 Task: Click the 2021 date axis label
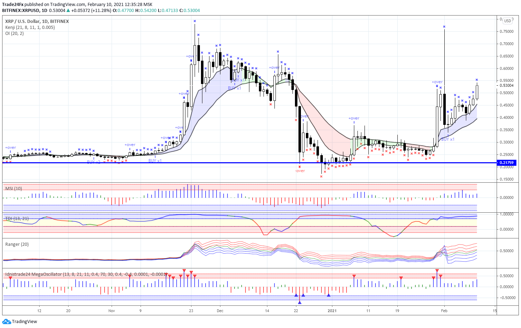coord(332,311)
